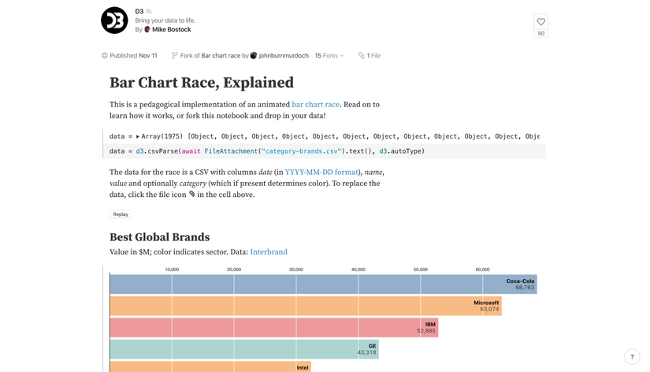Like the notebook with the heart icon
Image resolution: width=650 pixels, height=372 pixels.
[540, 22]
